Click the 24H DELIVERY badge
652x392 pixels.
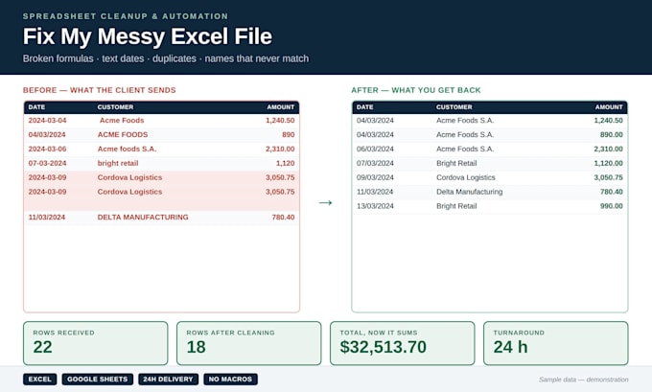tap(169, 380)
